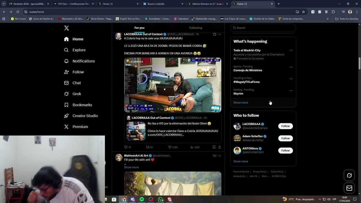Open Privacy Policy footer link
Viewport: 361px width, 203px height.
(x=260, y=172)
